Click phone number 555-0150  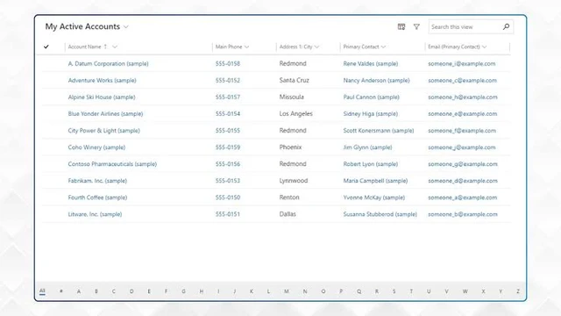point(228,197)
